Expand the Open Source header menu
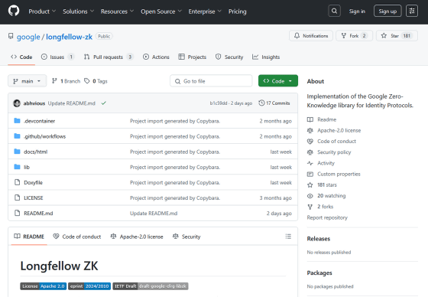The image size is (428, 297). click(x=161, y=11)
